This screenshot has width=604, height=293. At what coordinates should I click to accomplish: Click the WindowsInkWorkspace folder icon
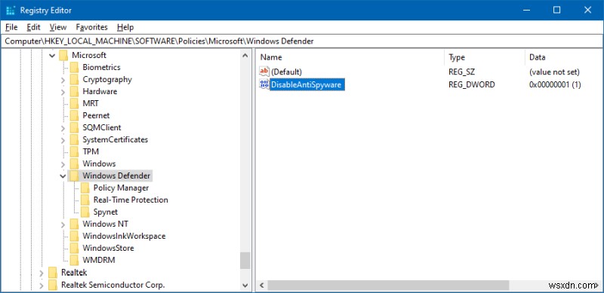pos(74,236)
